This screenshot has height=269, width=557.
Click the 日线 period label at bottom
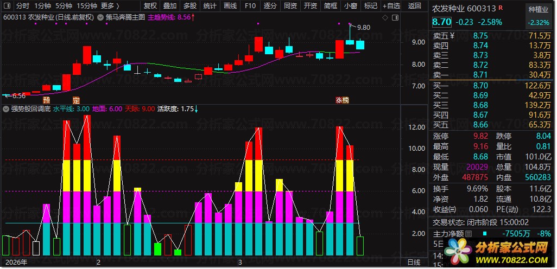(414, 262)
